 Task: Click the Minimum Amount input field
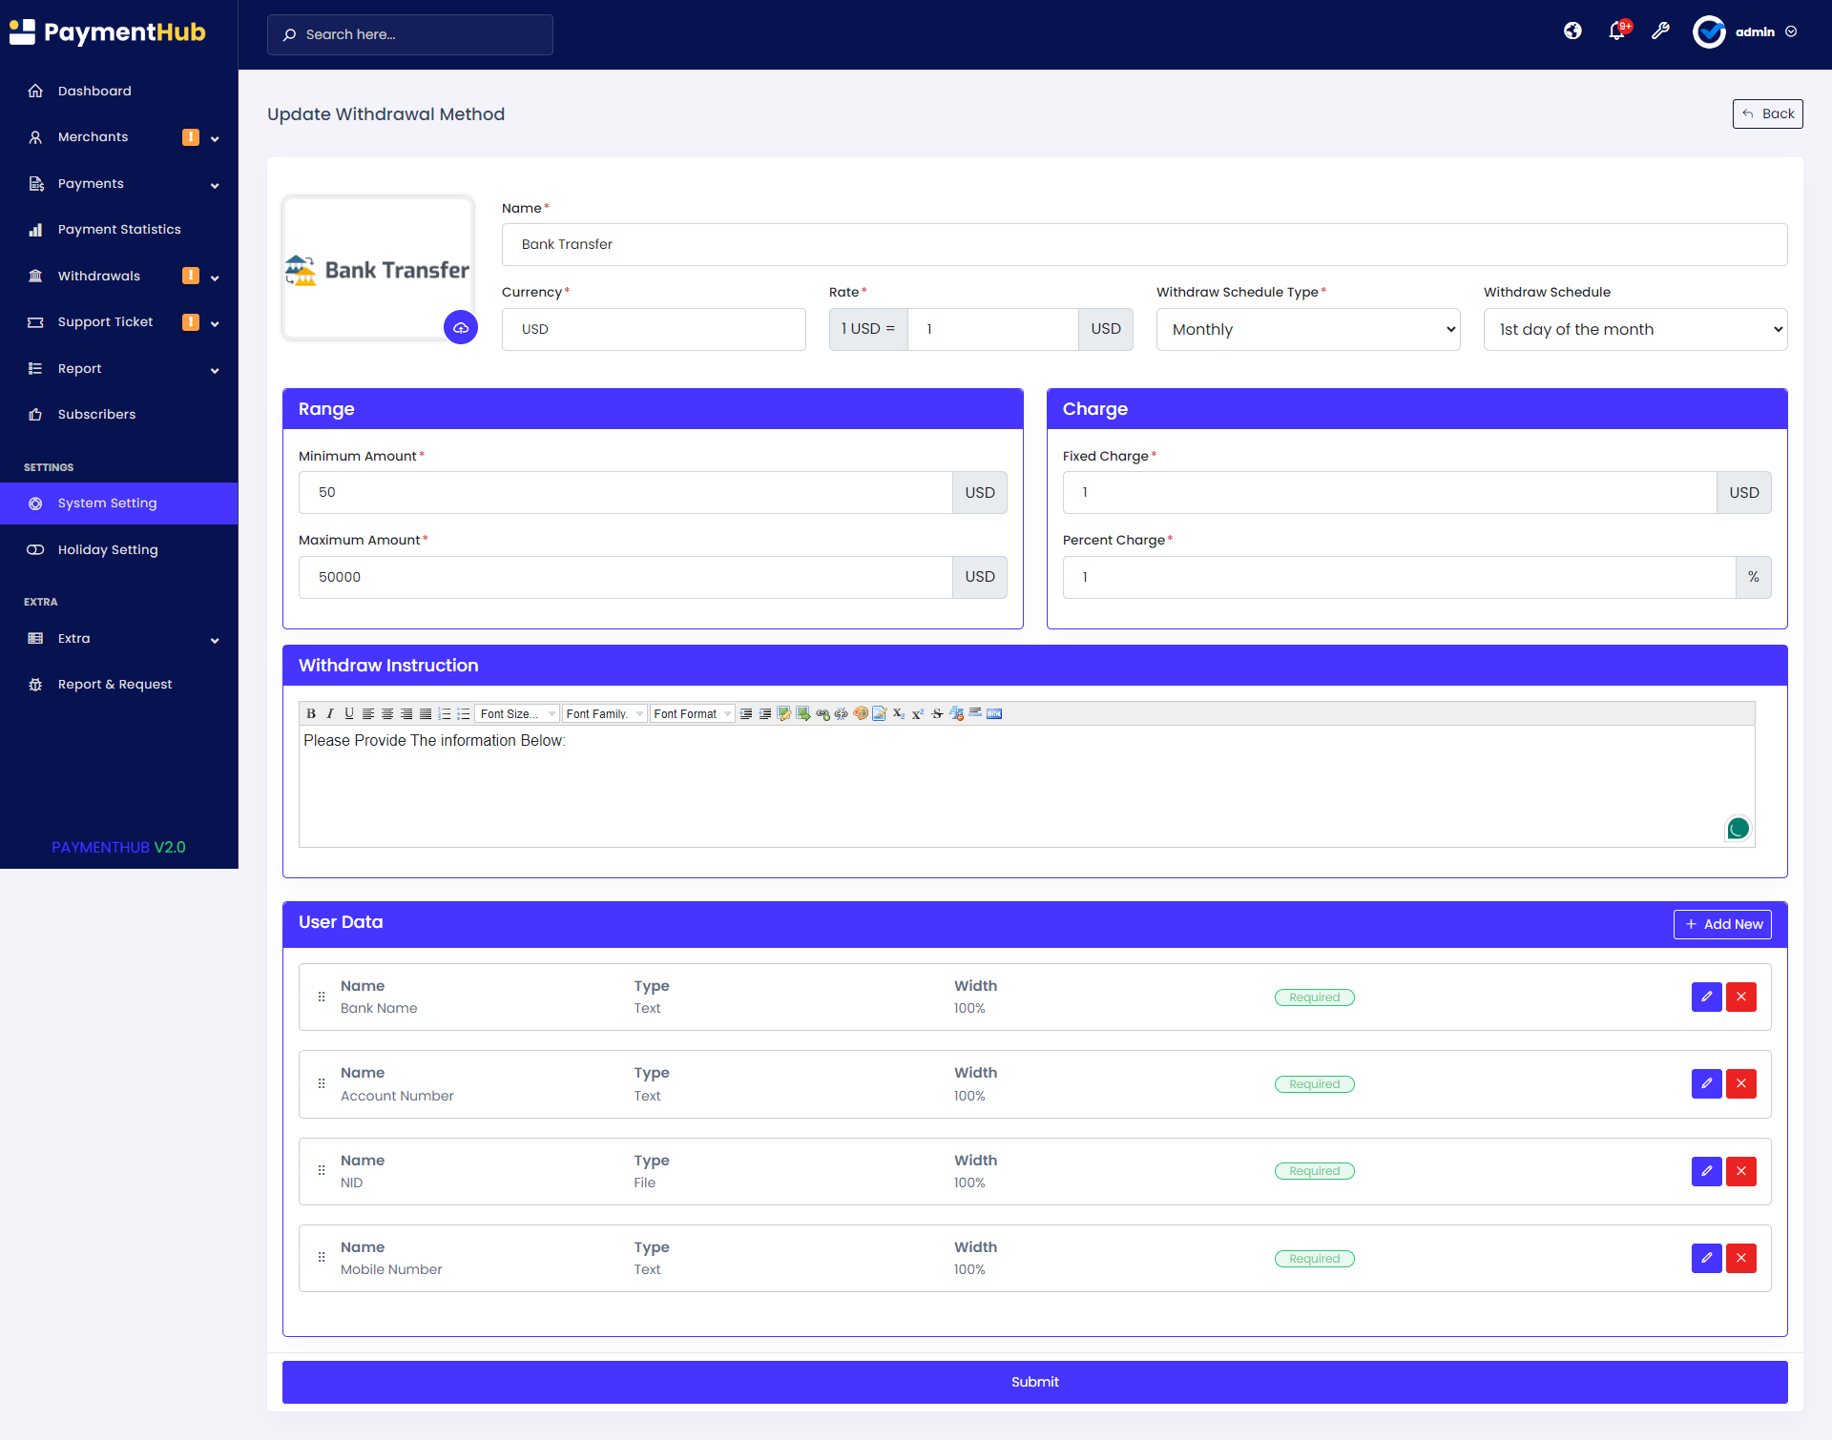click(625, 492)
